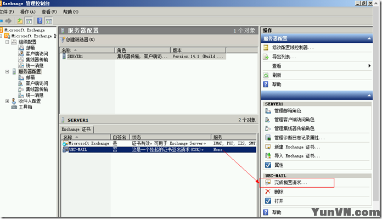
Task: Click the 导入 Exchange 证书 icon
Action: (268, 156)
